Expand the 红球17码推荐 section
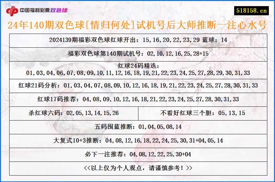 click(x=137, y=99)
